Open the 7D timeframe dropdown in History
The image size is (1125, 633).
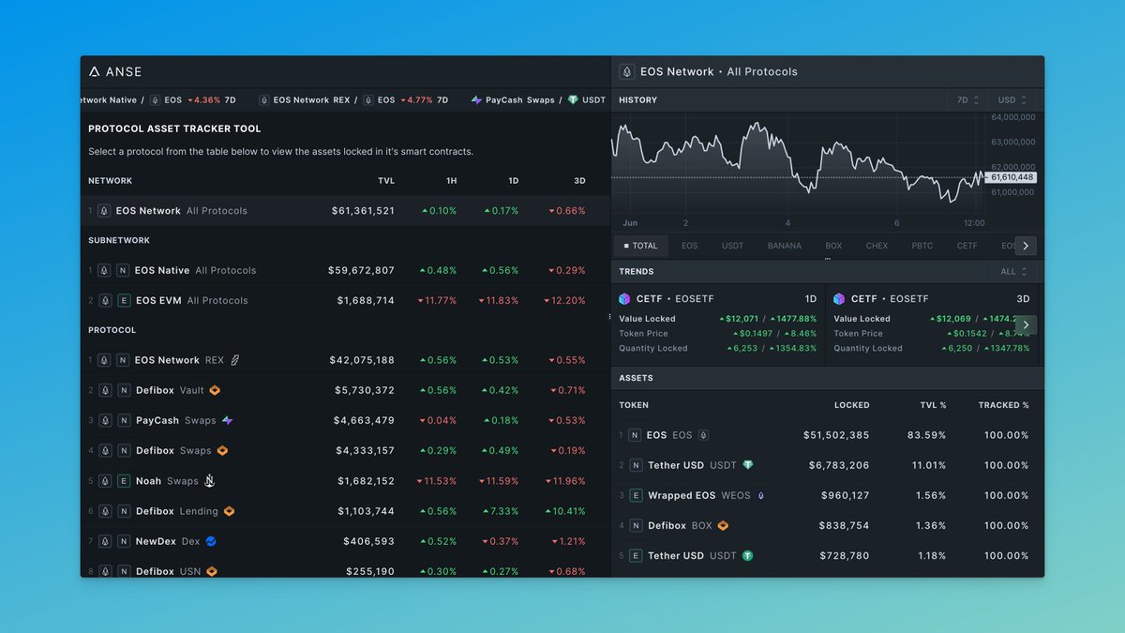point(967,100)
